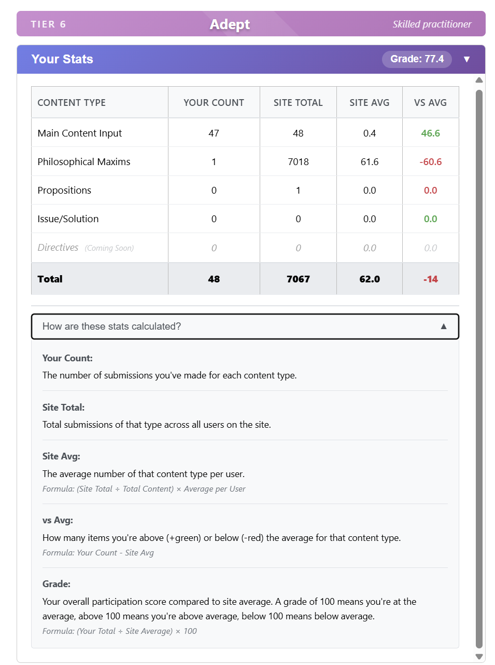This screenshot has width=495, height=665.
Task: Select the Propositions row label
Action: click(x=64, y=191)
